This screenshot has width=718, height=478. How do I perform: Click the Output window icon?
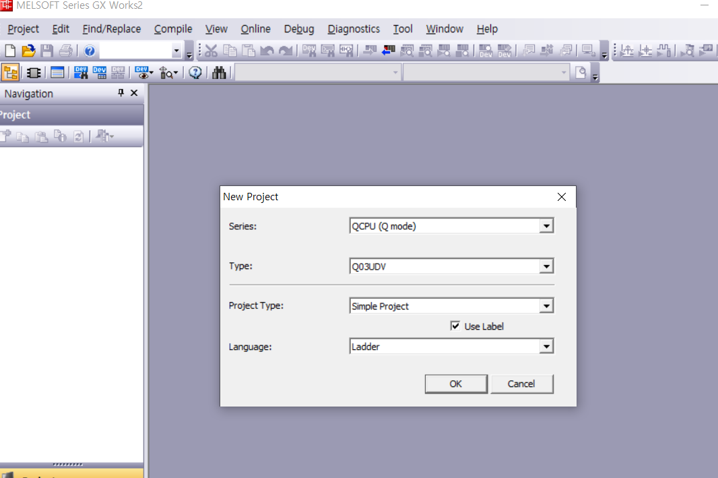pos(57,72)
